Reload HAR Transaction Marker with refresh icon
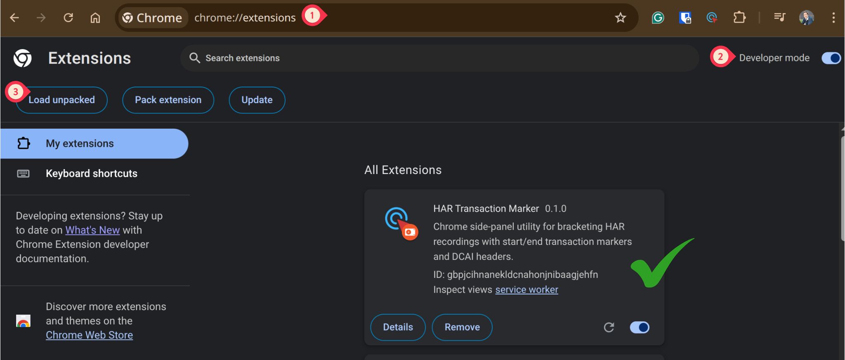This screenshot has height=360, width=845. [609, 327]
